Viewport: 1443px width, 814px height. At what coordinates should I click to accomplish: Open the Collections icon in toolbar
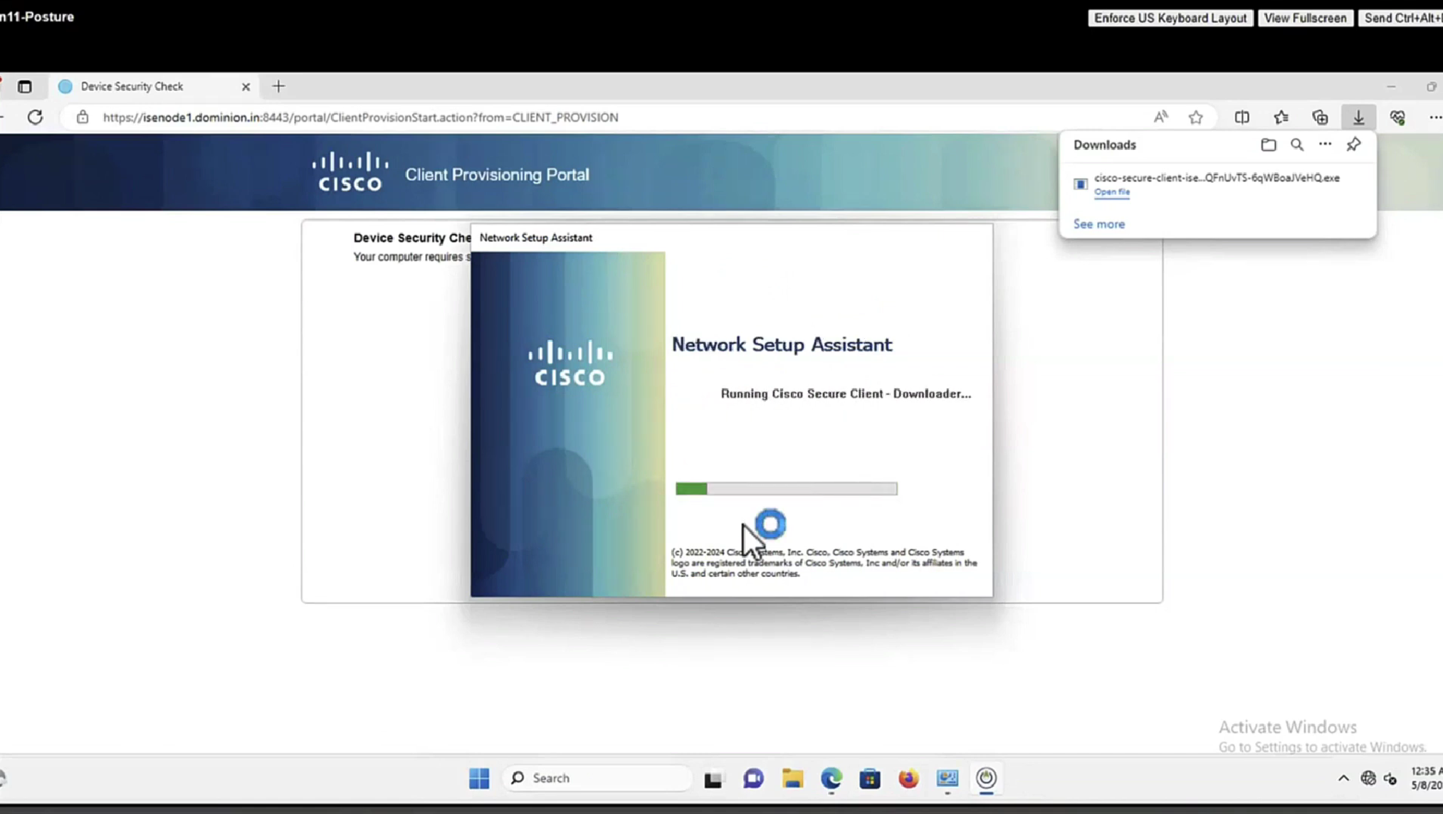click(1320, 117)
